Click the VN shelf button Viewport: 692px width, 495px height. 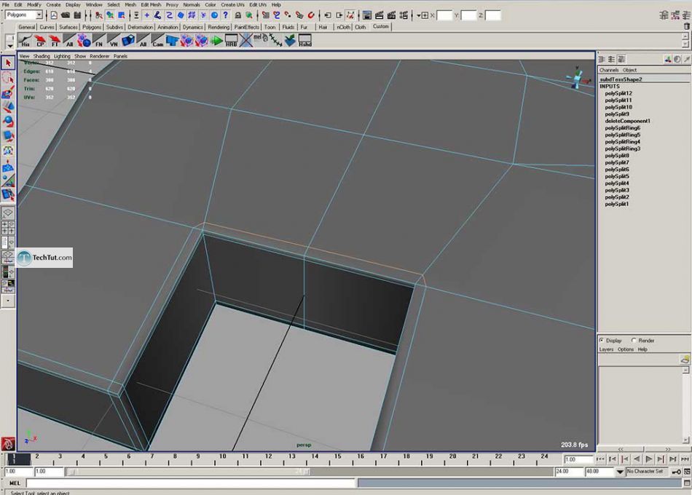[x=114, y=41]
